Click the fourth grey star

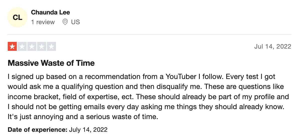point(41,46)
